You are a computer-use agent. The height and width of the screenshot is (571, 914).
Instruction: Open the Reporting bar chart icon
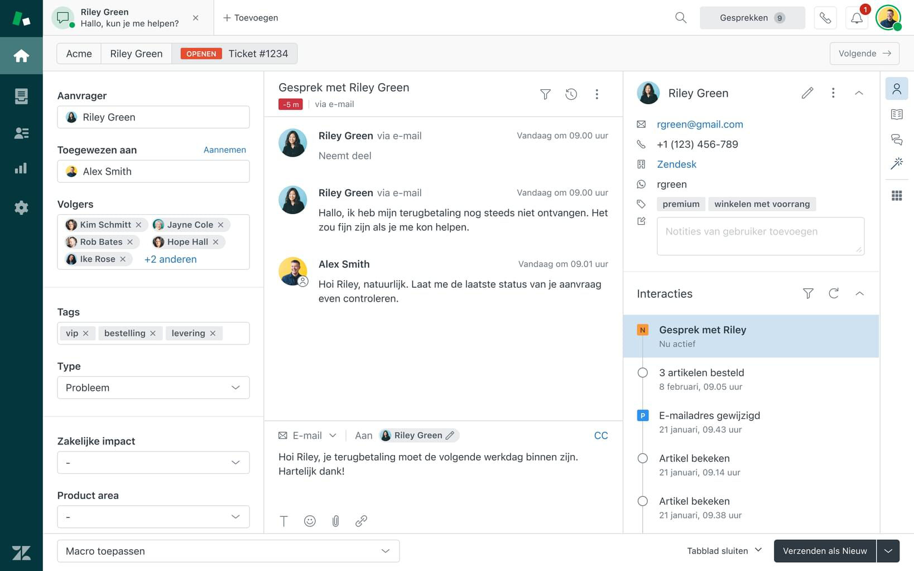click(21, 168)
